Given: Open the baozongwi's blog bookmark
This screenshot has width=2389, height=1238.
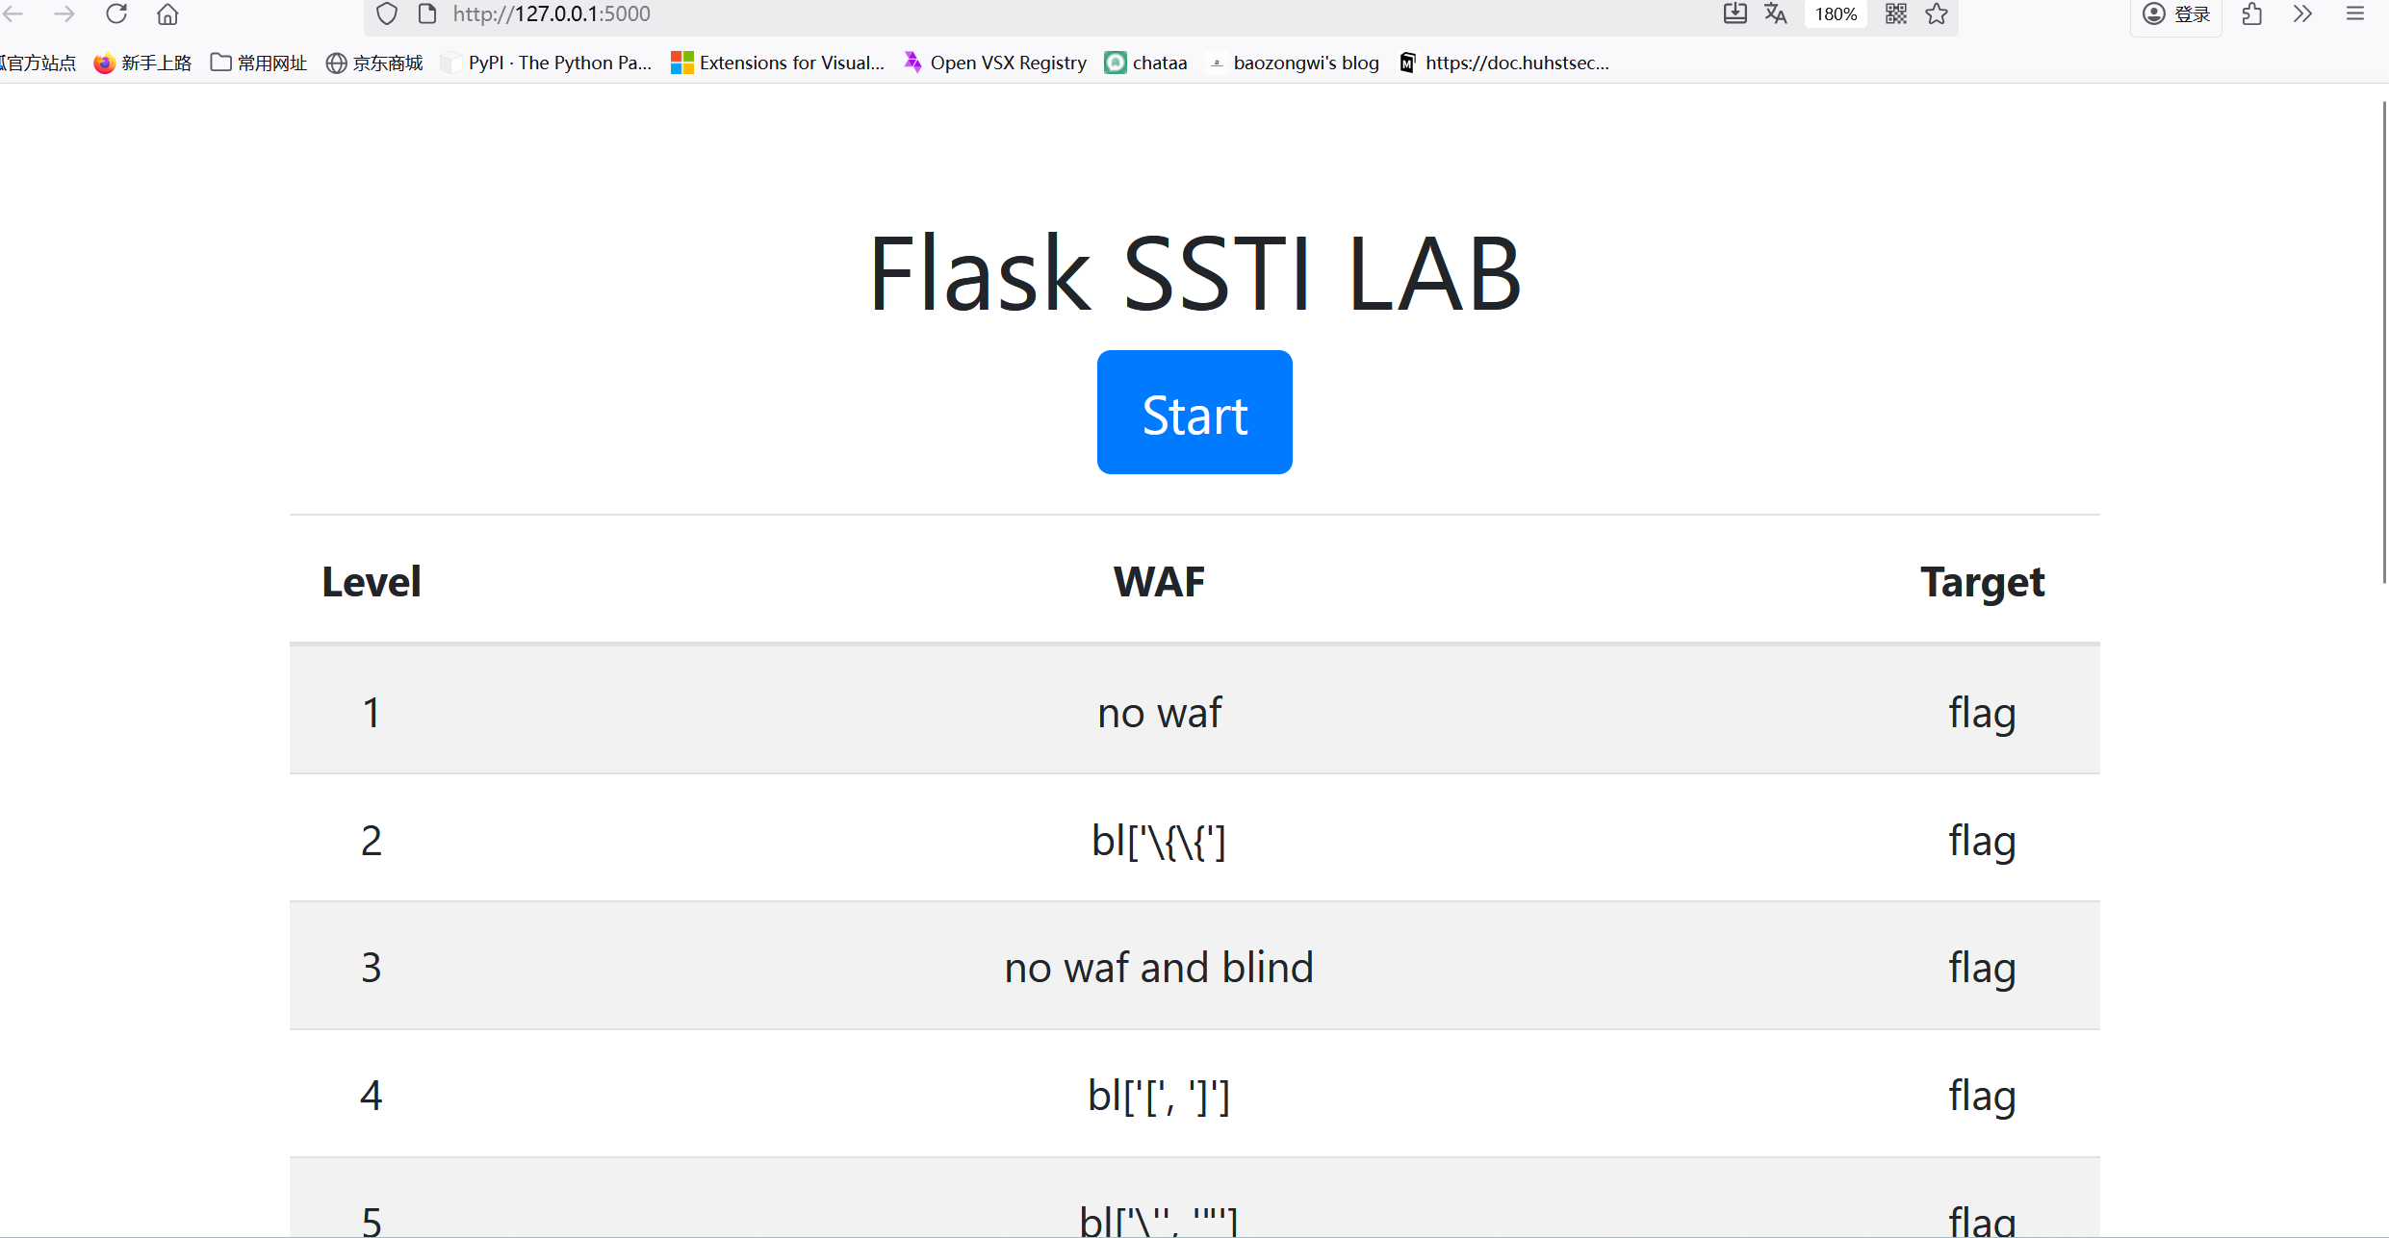Looking at the screenshot, I should coord(1294,63).
